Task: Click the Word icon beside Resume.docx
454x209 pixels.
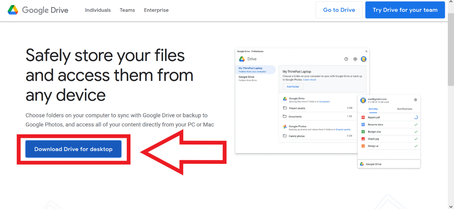Action: [363, 124]
